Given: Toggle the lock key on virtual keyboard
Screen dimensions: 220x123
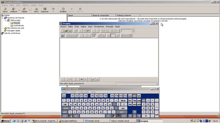Looking at the screenshot, I should point(66,108).
